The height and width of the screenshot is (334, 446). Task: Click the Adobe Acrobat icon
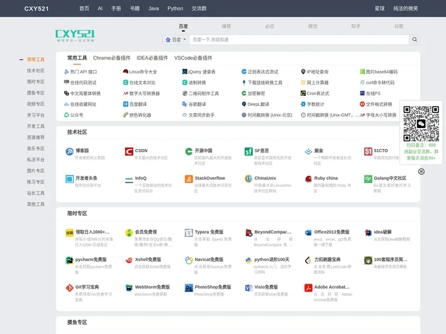coord(308,288)
